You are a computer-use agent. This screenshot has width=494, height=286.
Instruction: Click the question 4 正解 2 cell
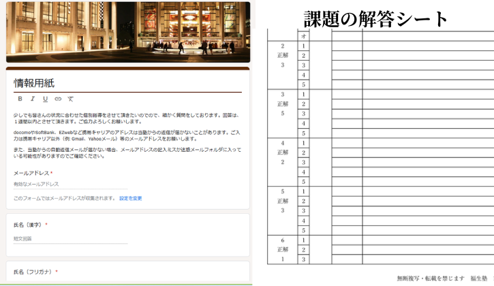[283, 162]
